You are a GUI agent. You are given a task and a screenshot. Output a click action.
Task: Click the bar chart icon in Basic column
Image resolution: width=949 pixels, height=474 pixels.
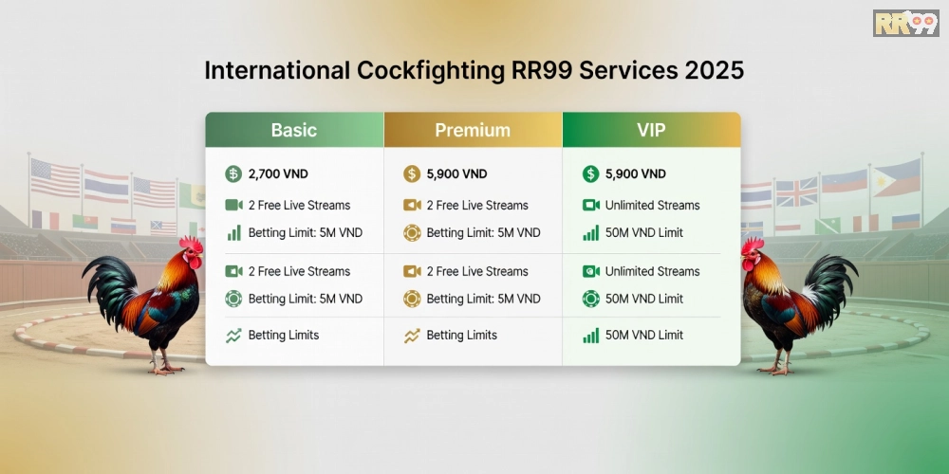coord(233,232)
